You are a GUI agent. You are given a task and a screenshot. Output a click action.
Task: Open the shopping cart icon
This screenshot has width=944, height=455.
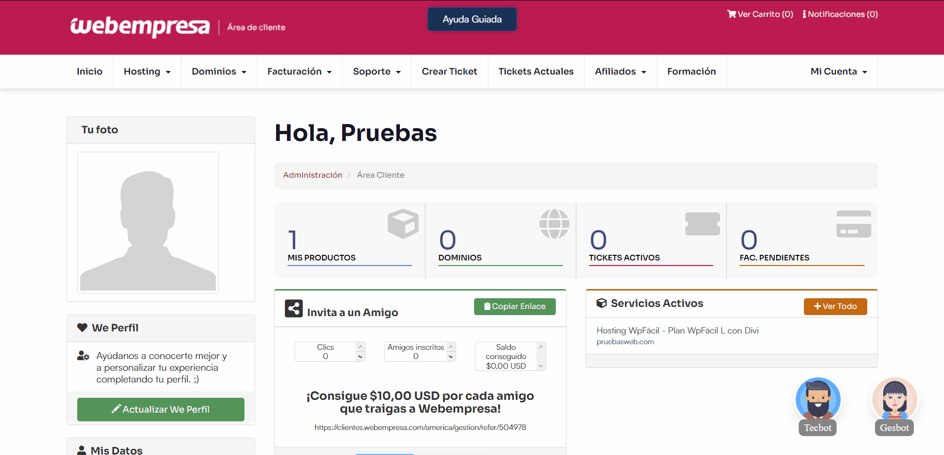pyautogui.click(x=732, y=14)
